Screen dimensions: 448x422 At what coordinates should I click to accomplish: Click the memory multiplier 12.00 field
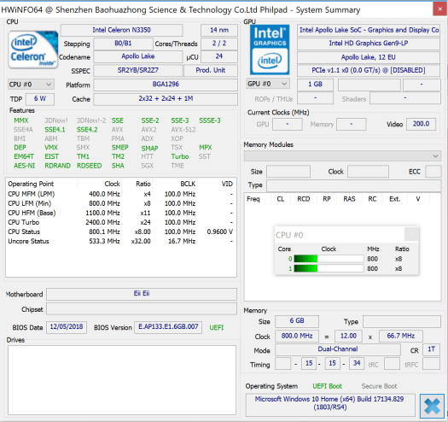pos(348,336)
